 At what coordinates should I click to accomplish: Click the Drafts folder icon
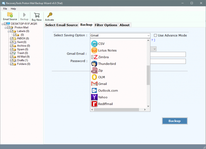14,60
